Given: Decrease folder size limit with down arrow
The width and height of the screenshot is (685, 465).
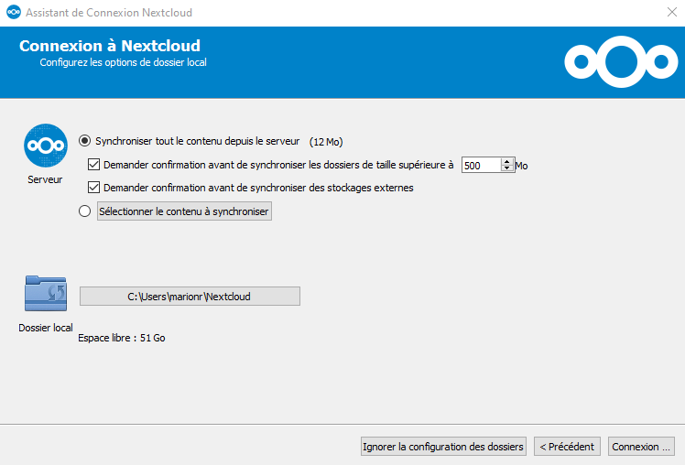Looking at the screenshot, I should tap(506, 169).
